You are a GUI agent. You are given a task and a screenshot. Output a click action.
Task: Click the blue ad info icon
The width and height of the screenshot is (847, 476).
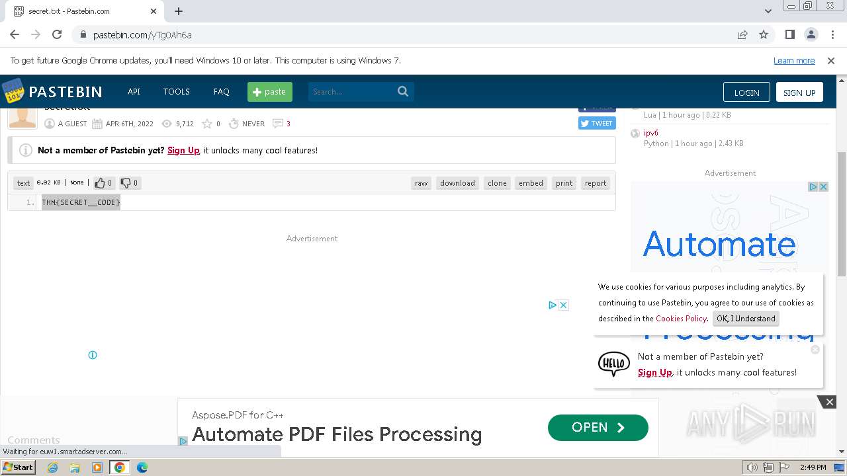93,355
